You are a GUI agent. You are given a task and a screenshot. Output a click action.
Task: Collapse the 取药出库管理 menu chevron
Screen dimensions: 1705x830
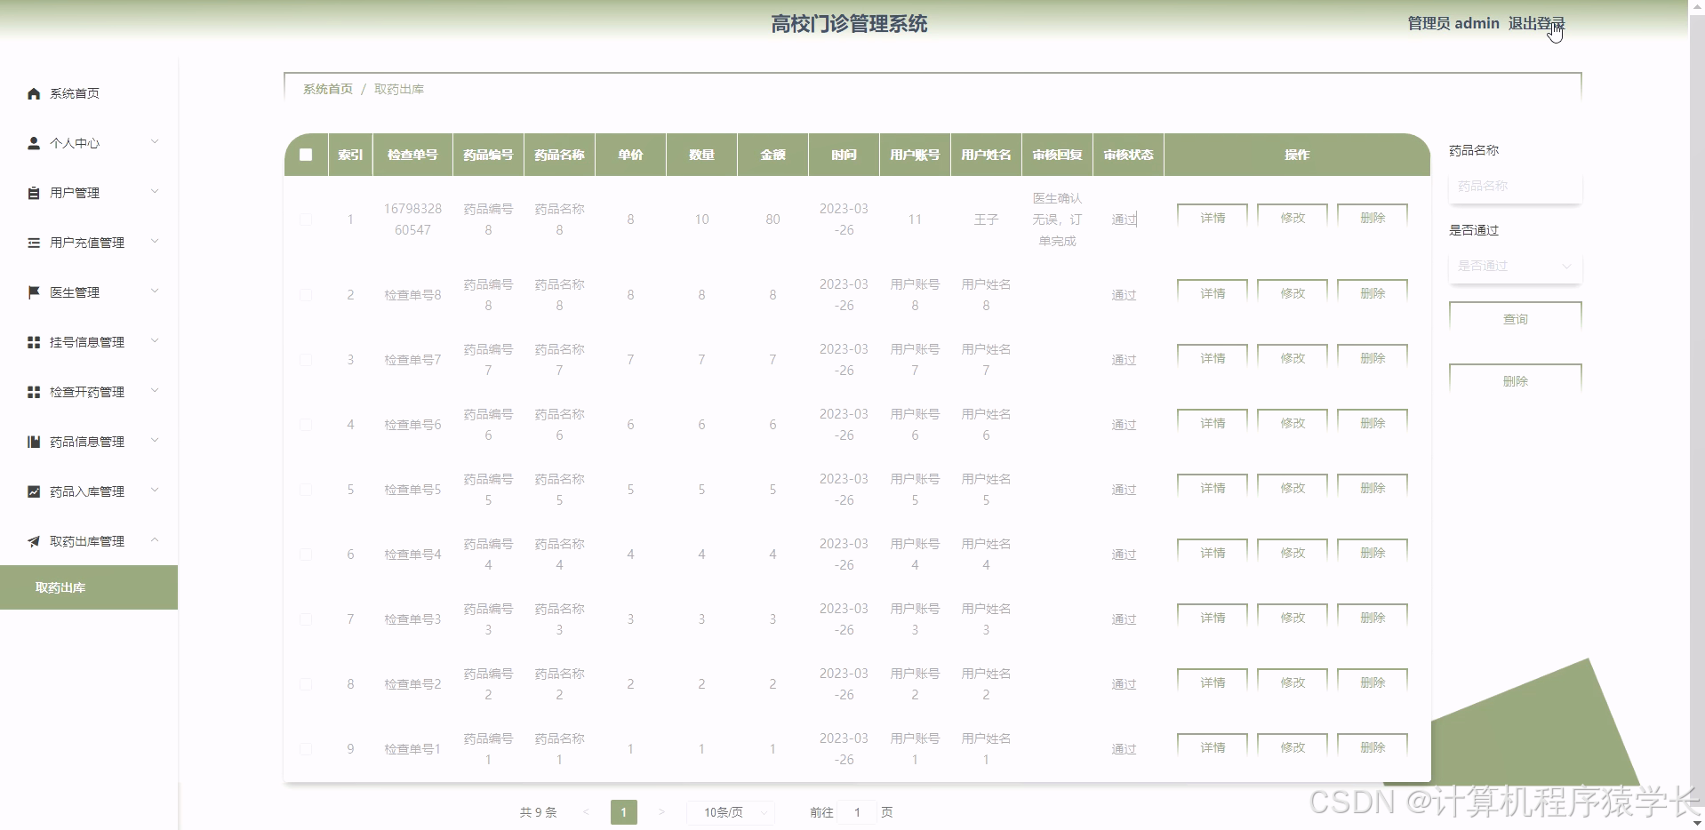pos(155,540)
